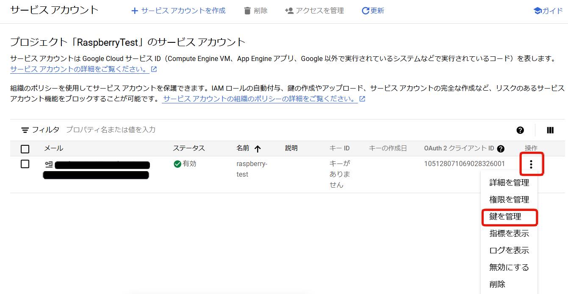
Task: Click the ステータス column header
Action: [x=189, y=148]
